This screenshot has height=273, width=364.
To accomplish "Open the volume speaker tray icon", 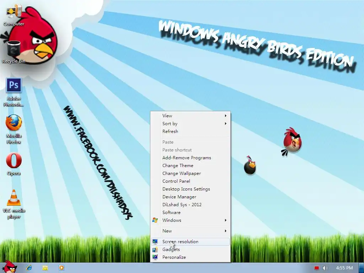I will pos(325,268).
